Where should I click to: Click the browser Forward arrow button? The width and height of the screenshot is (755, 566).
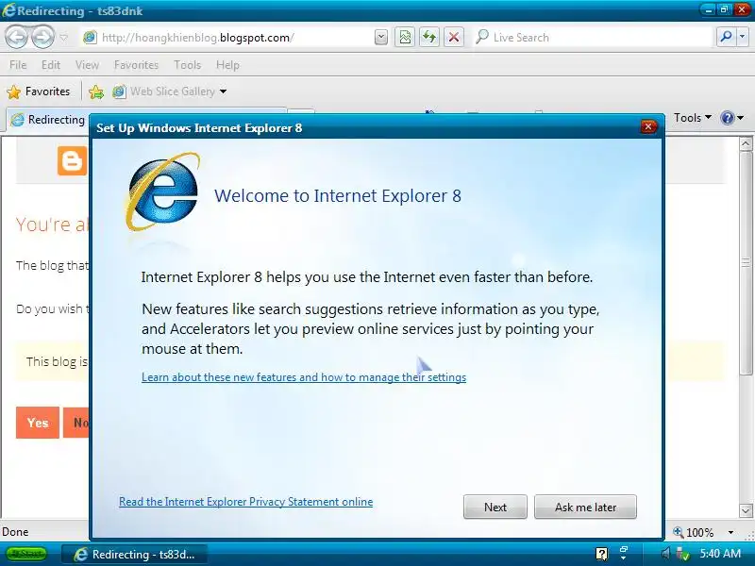click(x=42, y=37)
